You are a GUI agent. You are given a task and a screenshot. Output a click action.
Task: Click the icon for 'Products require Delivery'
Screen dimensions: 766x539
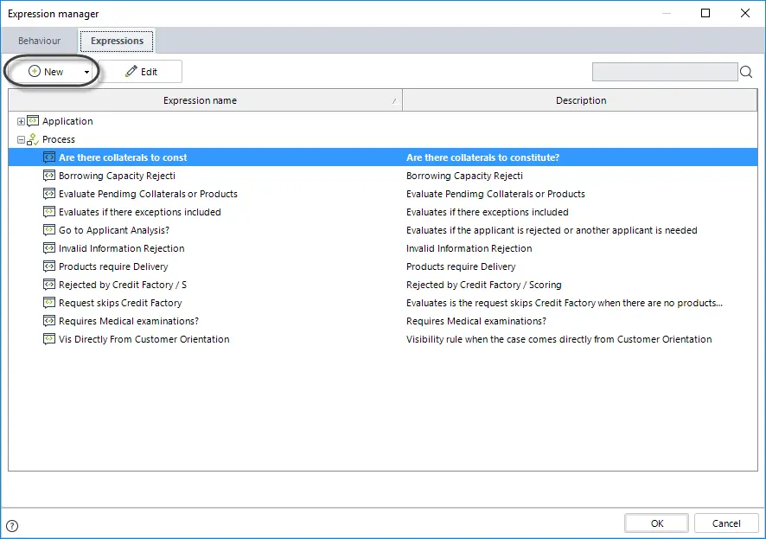(x=49, y=266)
